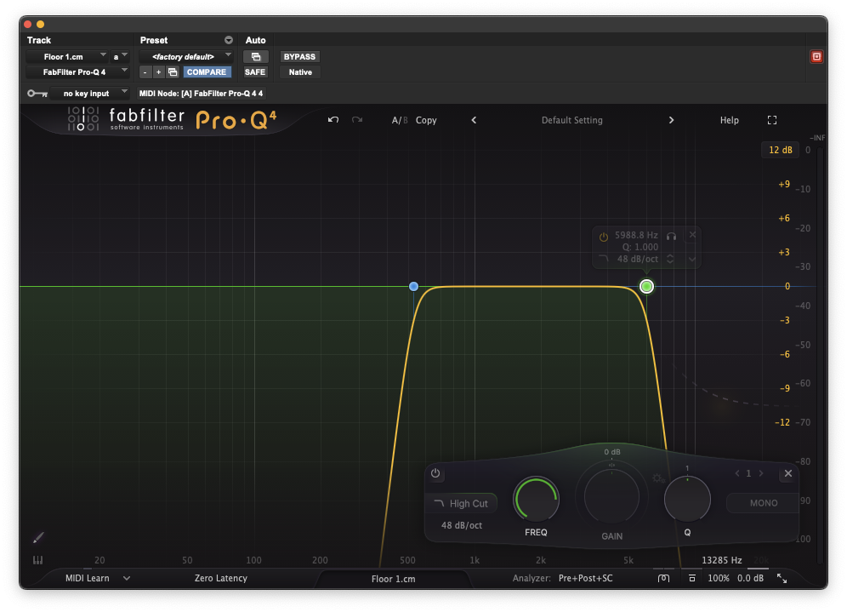
Task: Click the 100% output scale value
Action: tap(719, 578)
